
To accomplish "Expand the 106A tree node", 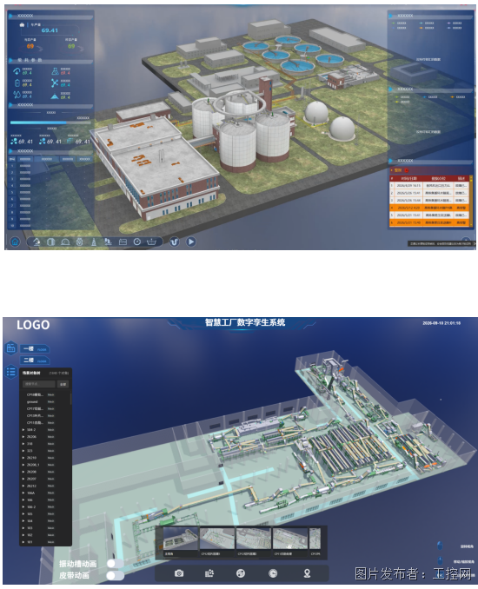I will point(23,493).
